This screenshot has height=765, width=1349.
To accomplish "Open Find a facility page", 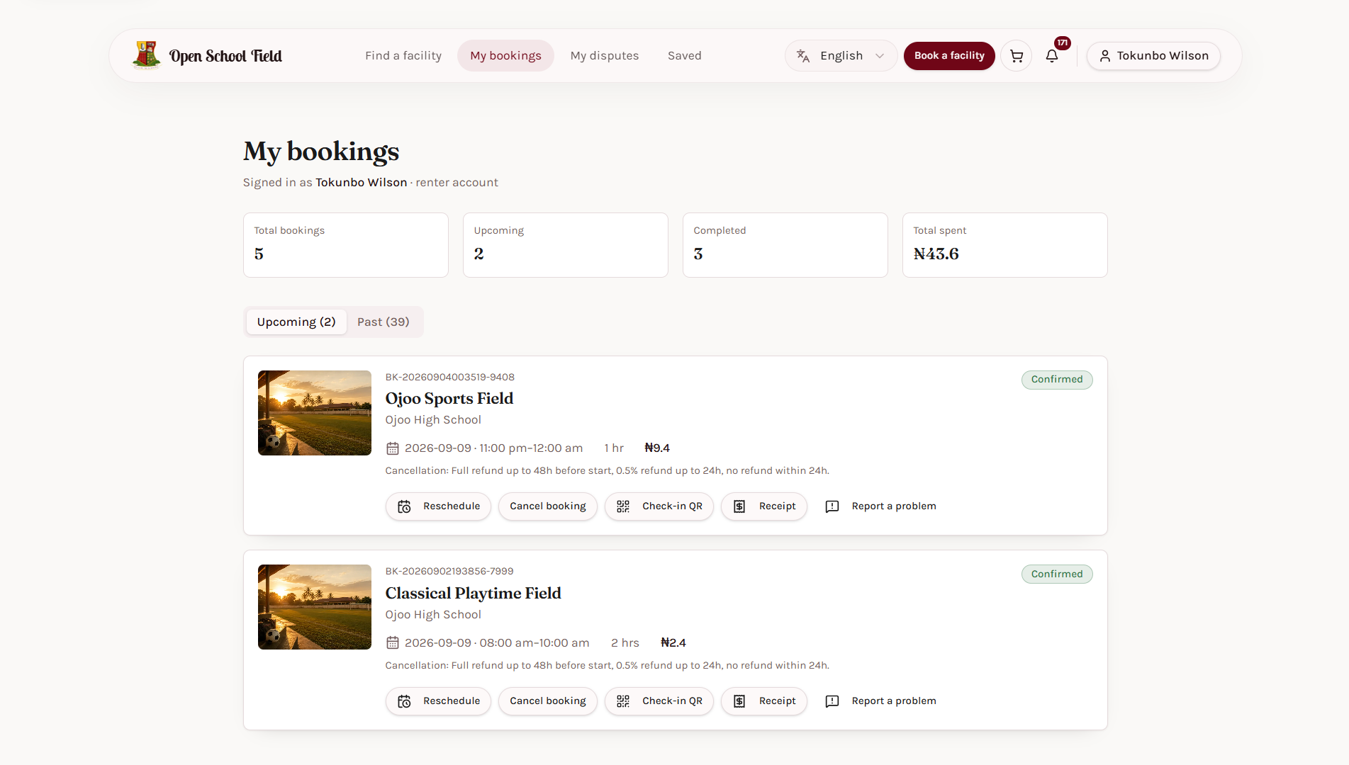I will point(403,56).
